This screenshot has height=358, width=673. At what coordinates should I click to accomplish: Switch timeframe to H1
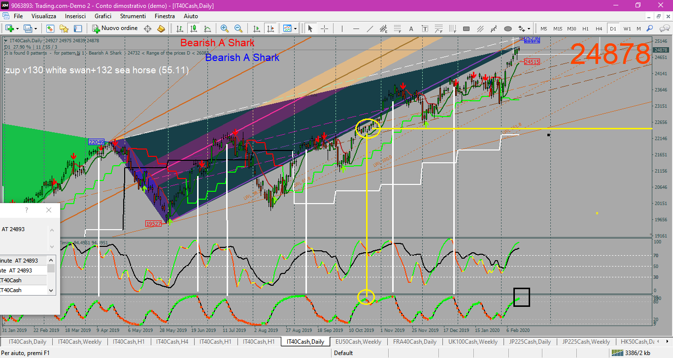585,29
